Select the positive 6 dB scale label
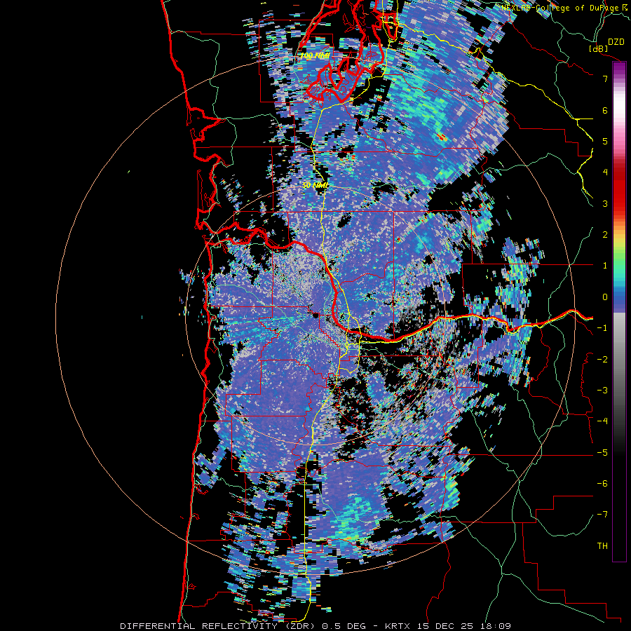 (x=605, y=110)
